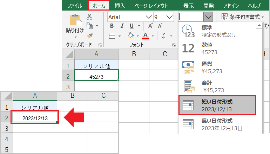Expand the number format dropdown arrow

208,17
